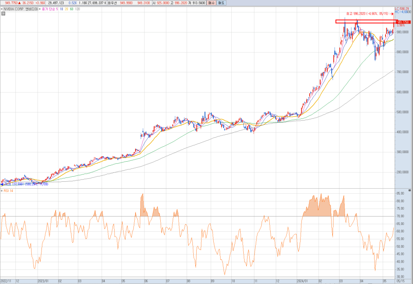Click the current price 949.7750 in header

point(11,3)
